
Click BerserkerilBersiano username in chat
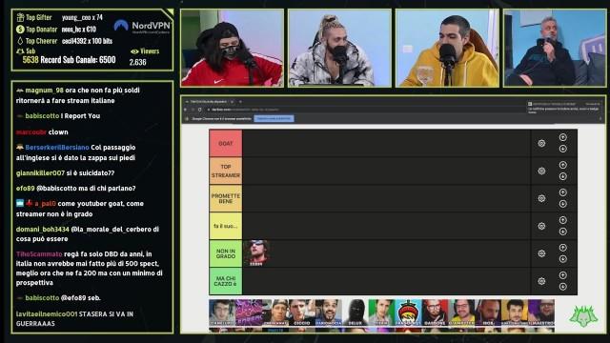(x=57, y=148)
